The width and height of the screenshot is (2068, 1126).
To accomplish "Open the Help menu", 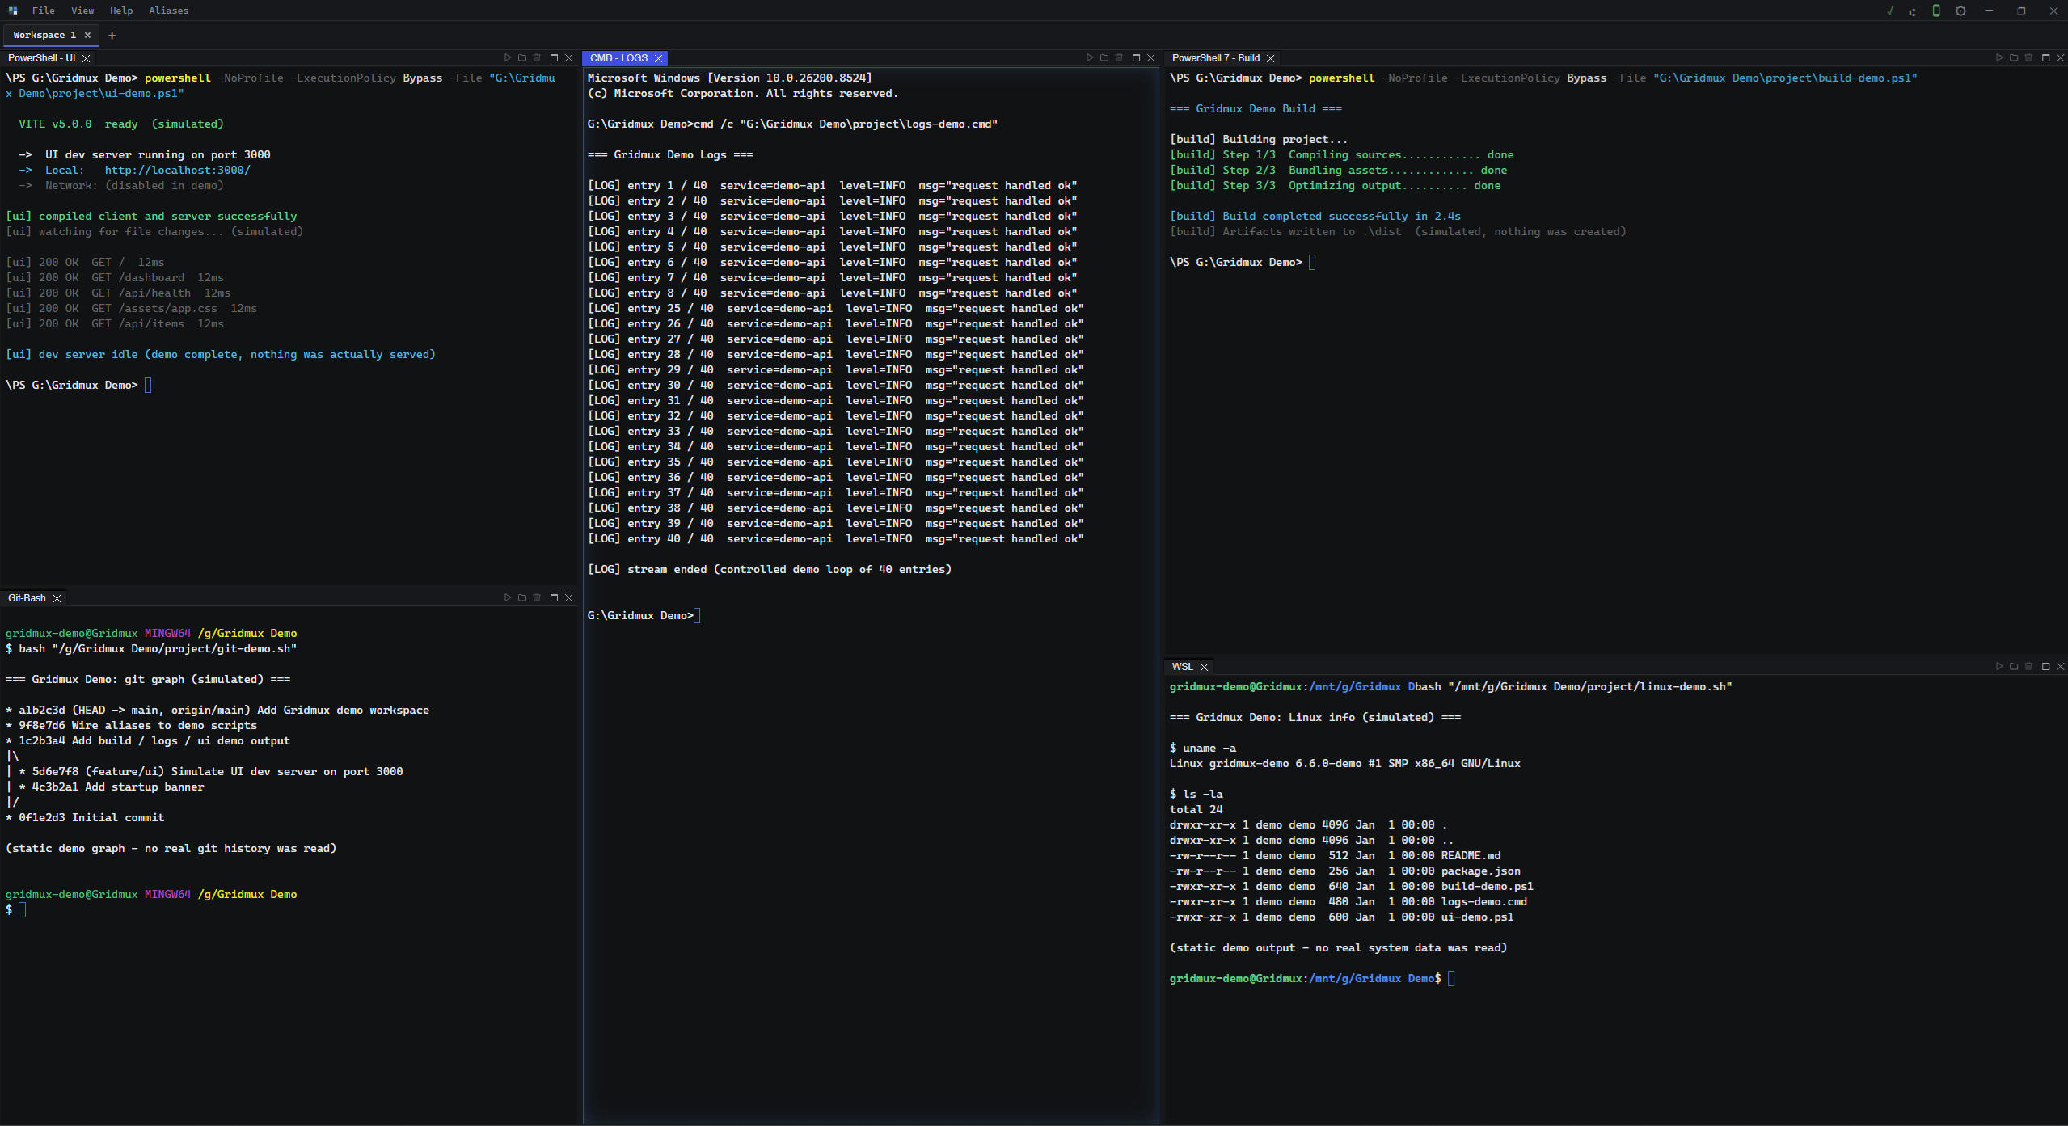I will (121, 11).
